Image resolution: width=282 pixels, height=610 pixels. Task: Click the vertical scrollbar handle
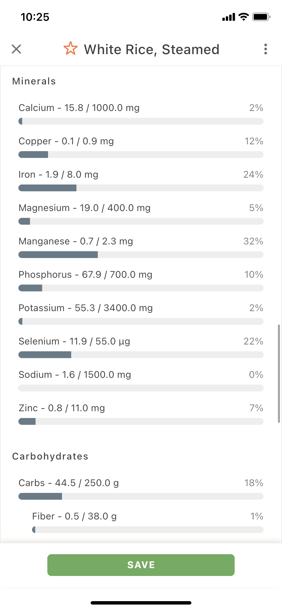click(279, 373)
